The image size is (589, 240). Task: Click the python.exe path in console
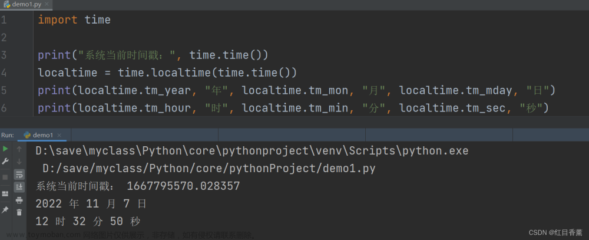252,151
